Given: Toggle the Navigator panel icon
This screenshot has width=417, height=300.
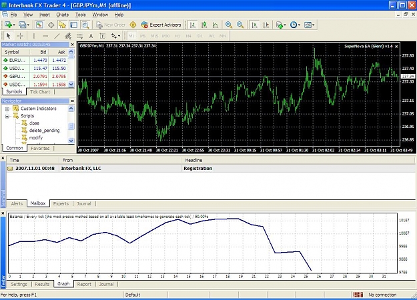Looking at the screenshot, I should [62, 25].
